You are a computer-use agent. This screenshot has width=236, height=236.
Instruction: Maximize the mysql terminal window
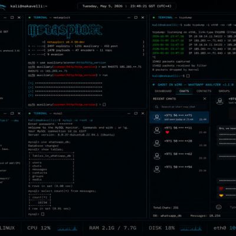click(x=136, y=113)
